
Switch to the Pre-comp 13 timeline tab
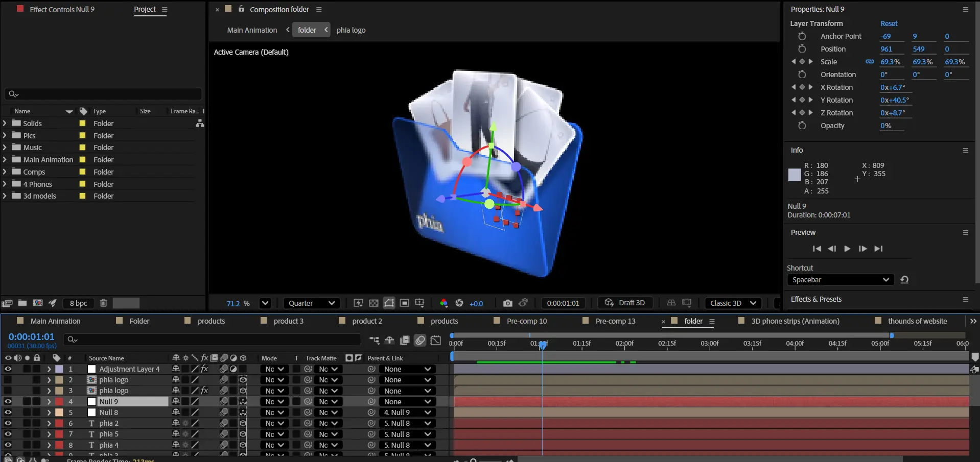tap(615, 321)
